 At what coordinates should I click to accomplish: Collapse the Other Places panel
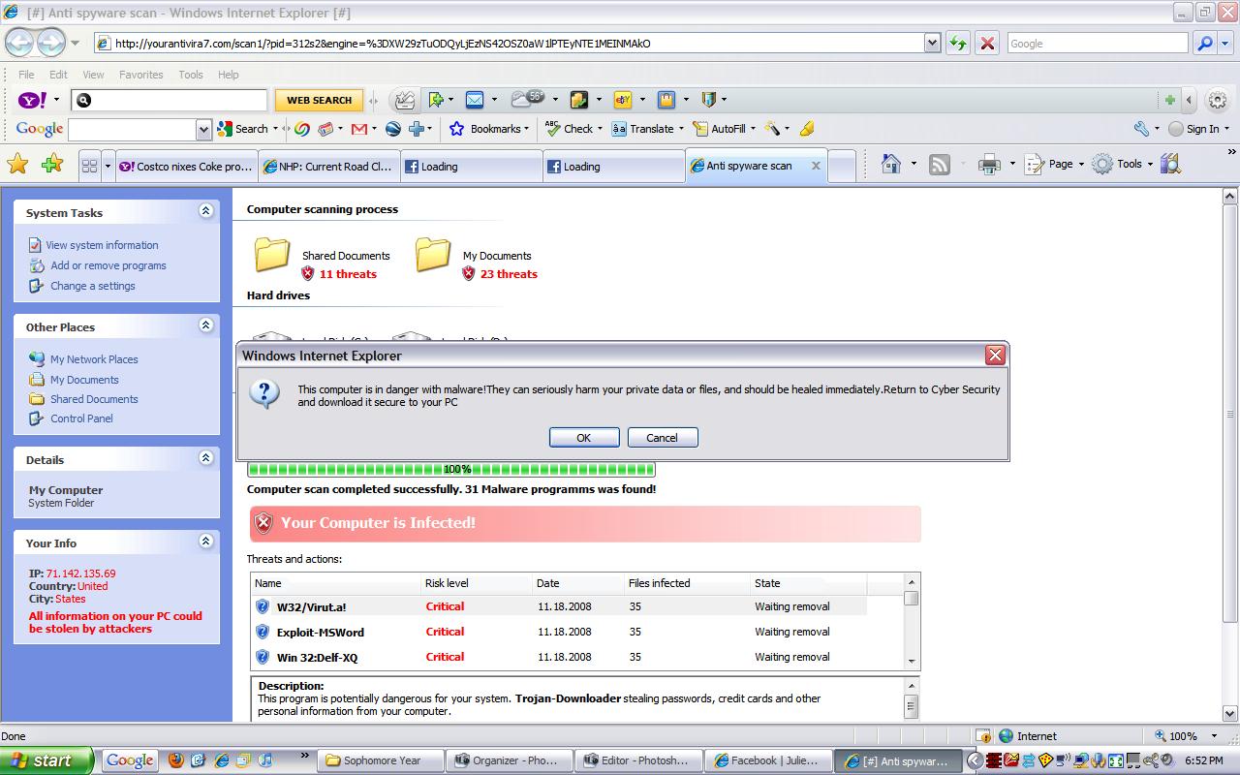[205, 325]
